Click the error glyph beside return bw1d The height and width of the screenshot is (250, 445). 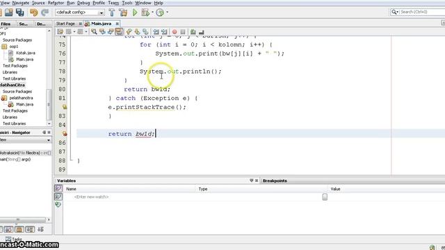point(65,133)
